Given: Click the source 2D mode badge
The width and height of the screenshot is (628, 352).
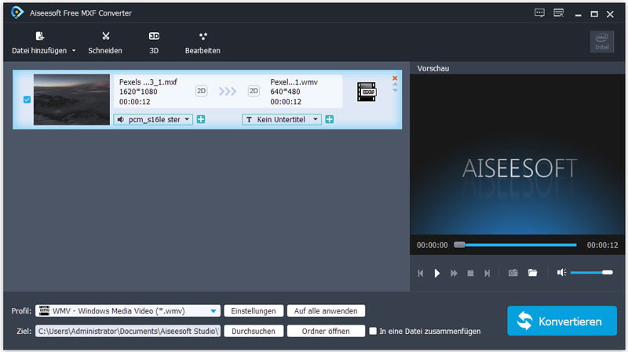Looking at the screenshot, I should [x=201, y=91].
